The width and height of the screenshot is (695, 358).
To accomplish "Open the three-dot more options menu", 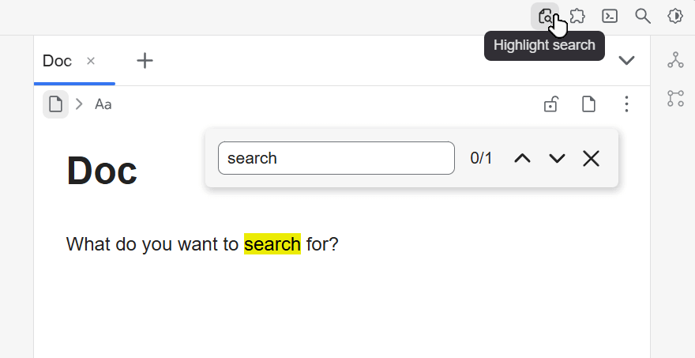I will (x=626, y=104).
